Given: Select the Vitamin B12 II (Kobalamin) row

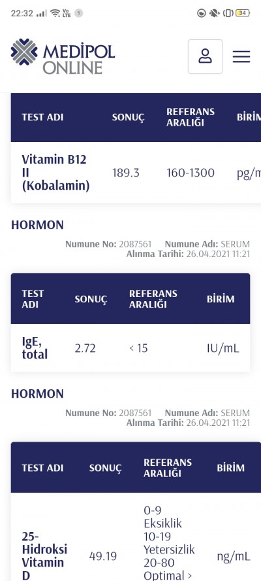Looking at the screenshot, I should click(x=136, y=173).
